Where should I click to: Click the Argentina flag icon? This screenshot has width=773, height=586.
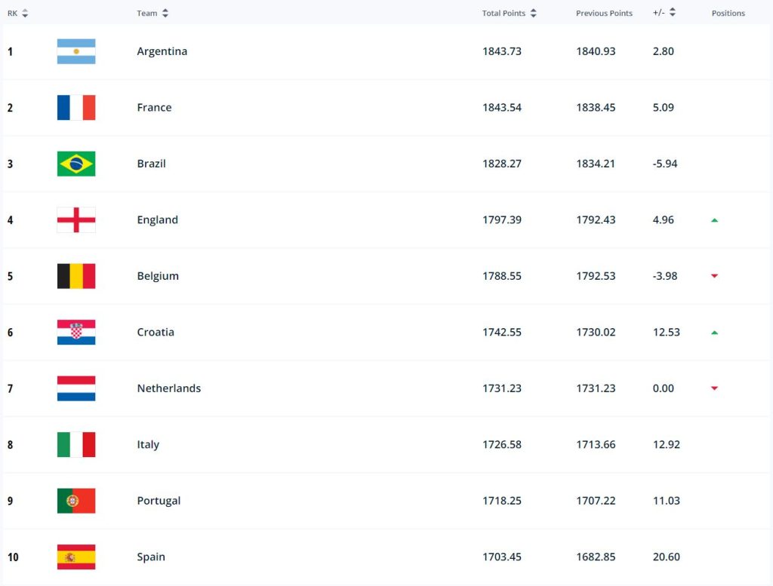(x=76, y=51)
